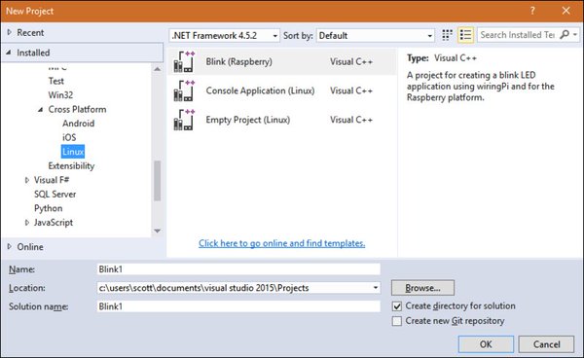584x358 pixels.
Task: Collapse the Cross Platform tree node
Action: (x=40, y=109)
